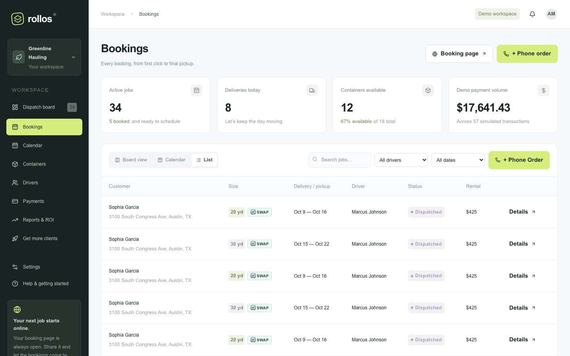Viewport: 570px width, 356px height.
Task: Open Get more clients
Action: point(44,239)
